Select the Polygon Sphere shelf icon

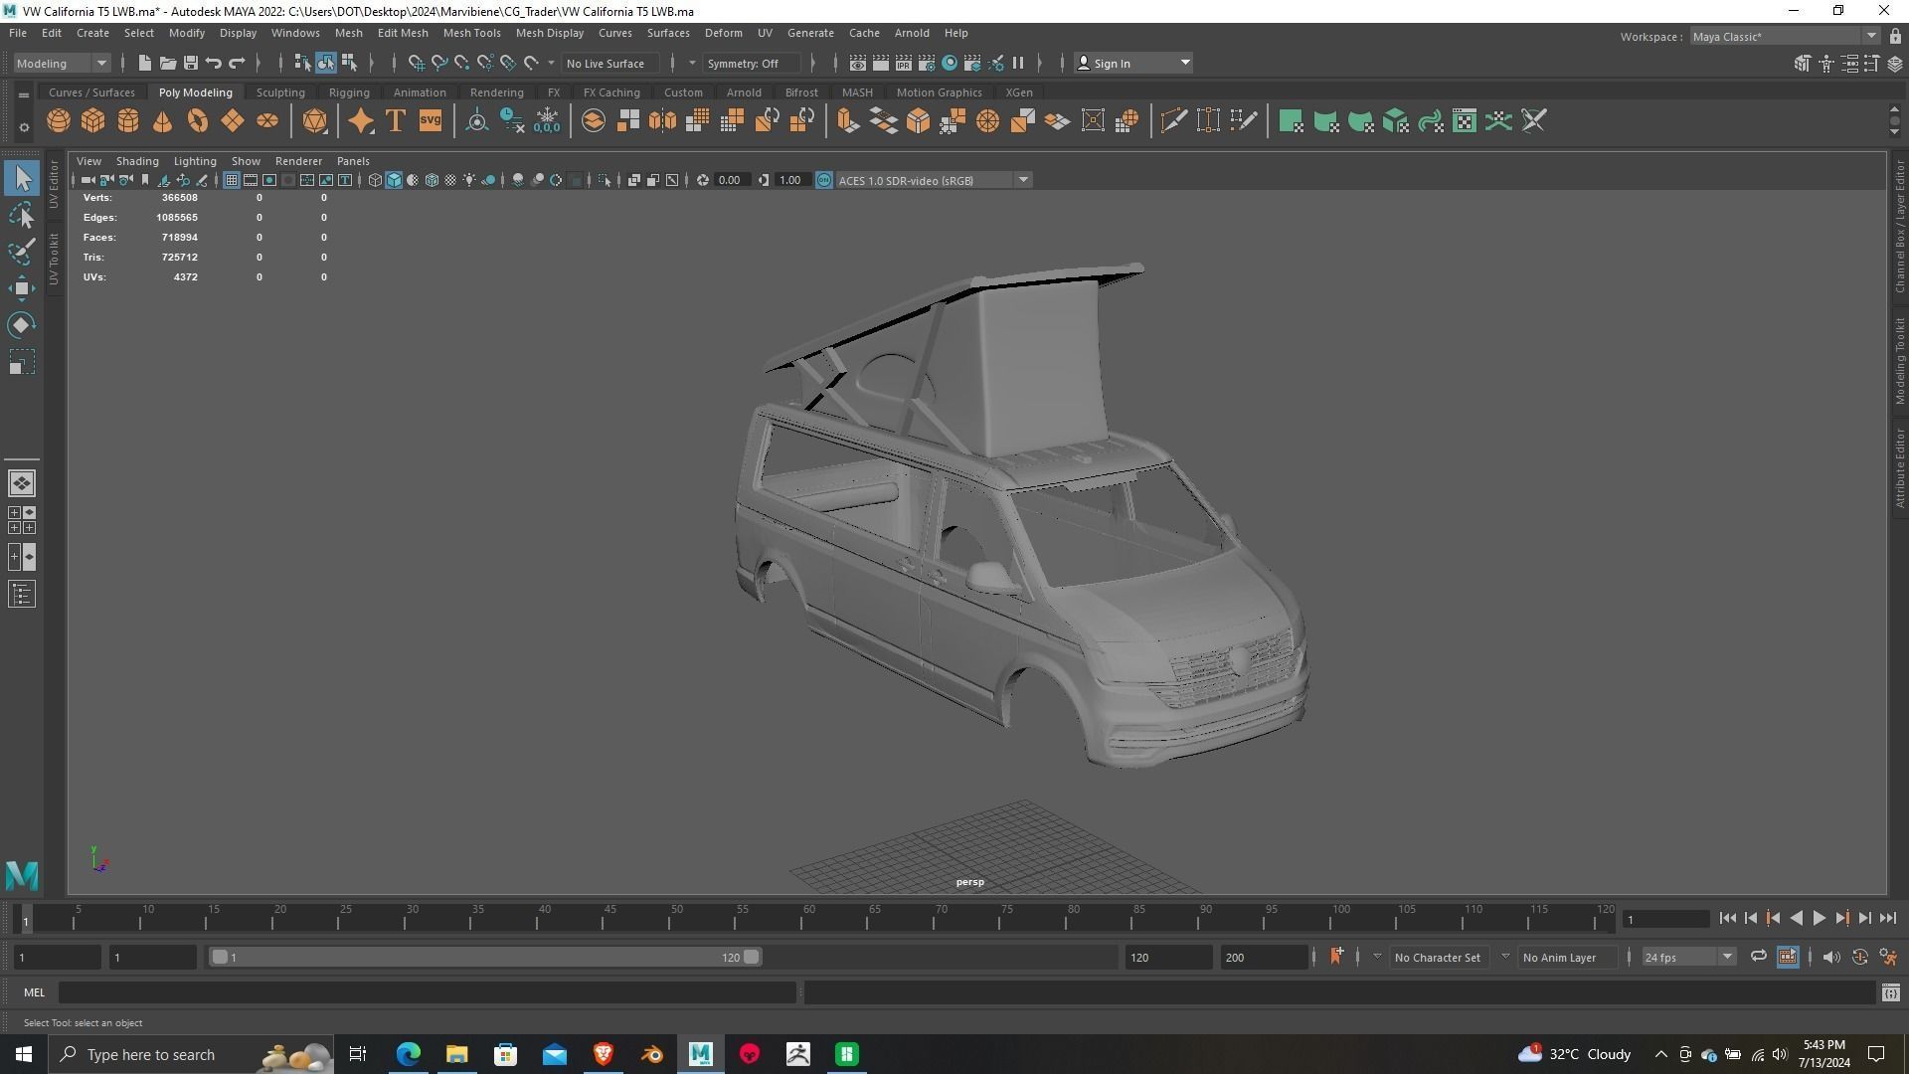(59, 121)
